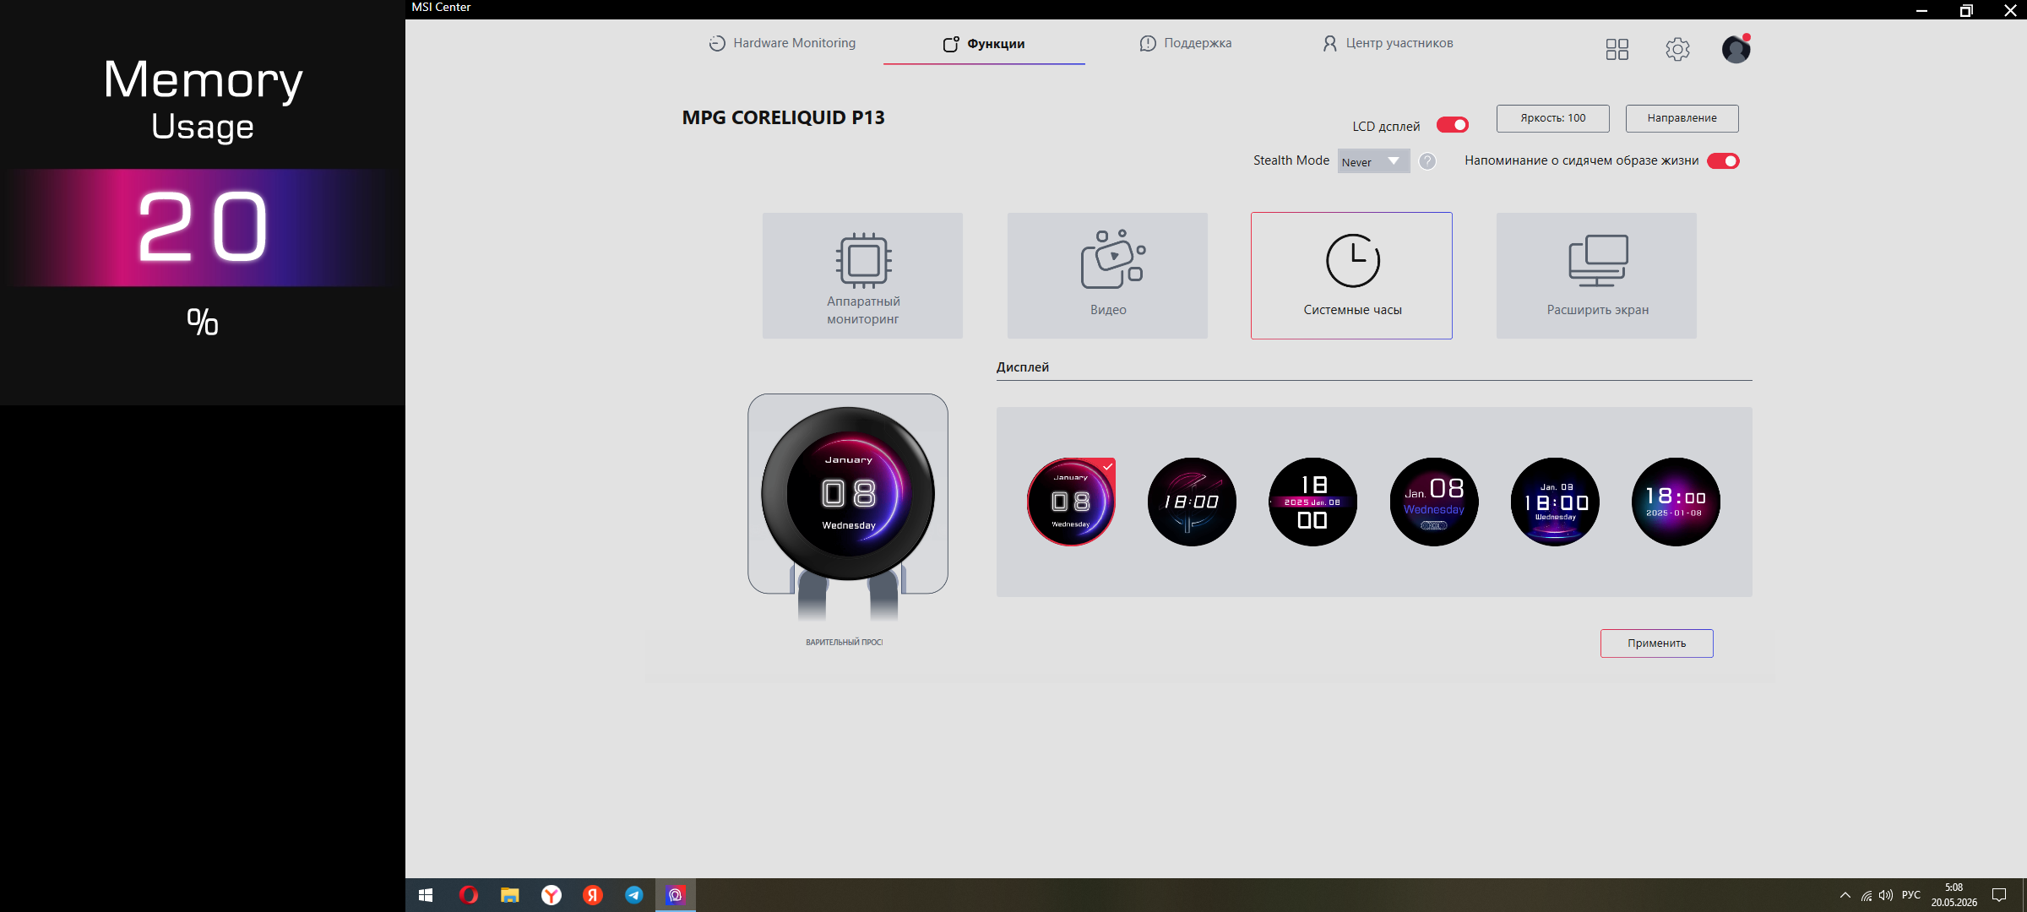Viewport: 2027px width, 912px height.
Task: Open network status tray icon
Action: point(1867,895)
